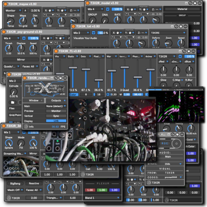Toggle M button next to T3X2R dropdown in f1
The image size is (207, 207).
[x=180, y=56]
